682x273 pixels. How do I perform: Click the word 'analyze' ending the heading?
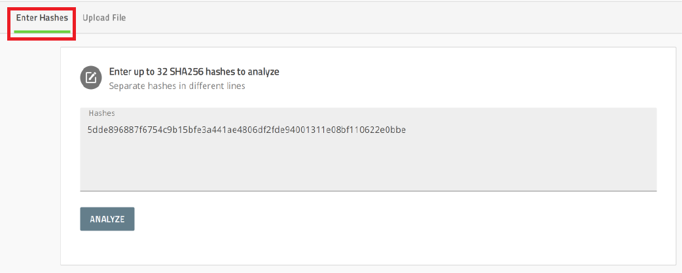(x=264, y=72)
